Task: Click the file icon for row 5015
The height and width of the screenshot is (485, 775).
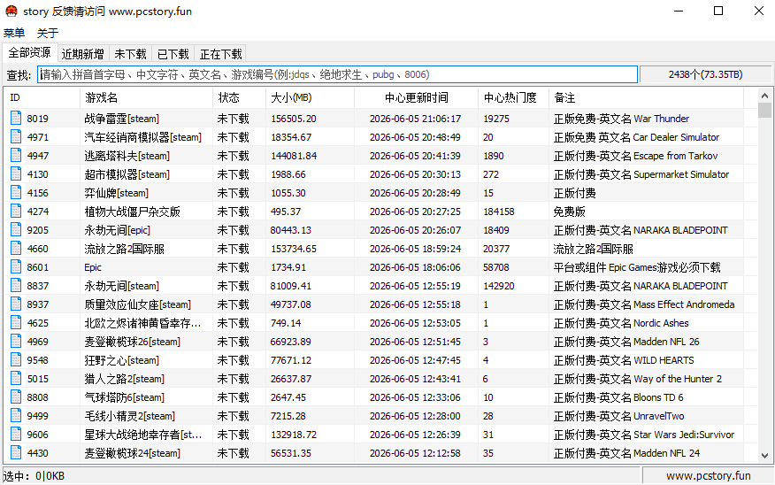Action: point(16,378)
